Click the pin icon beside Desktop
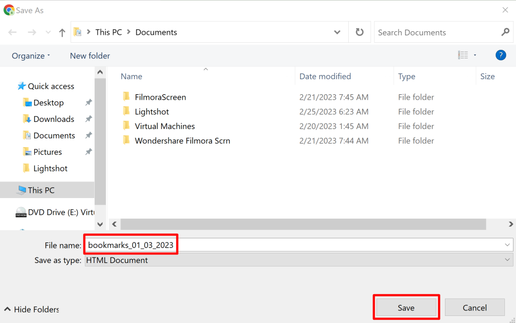The image size is (516, 323). pos(89,102)
